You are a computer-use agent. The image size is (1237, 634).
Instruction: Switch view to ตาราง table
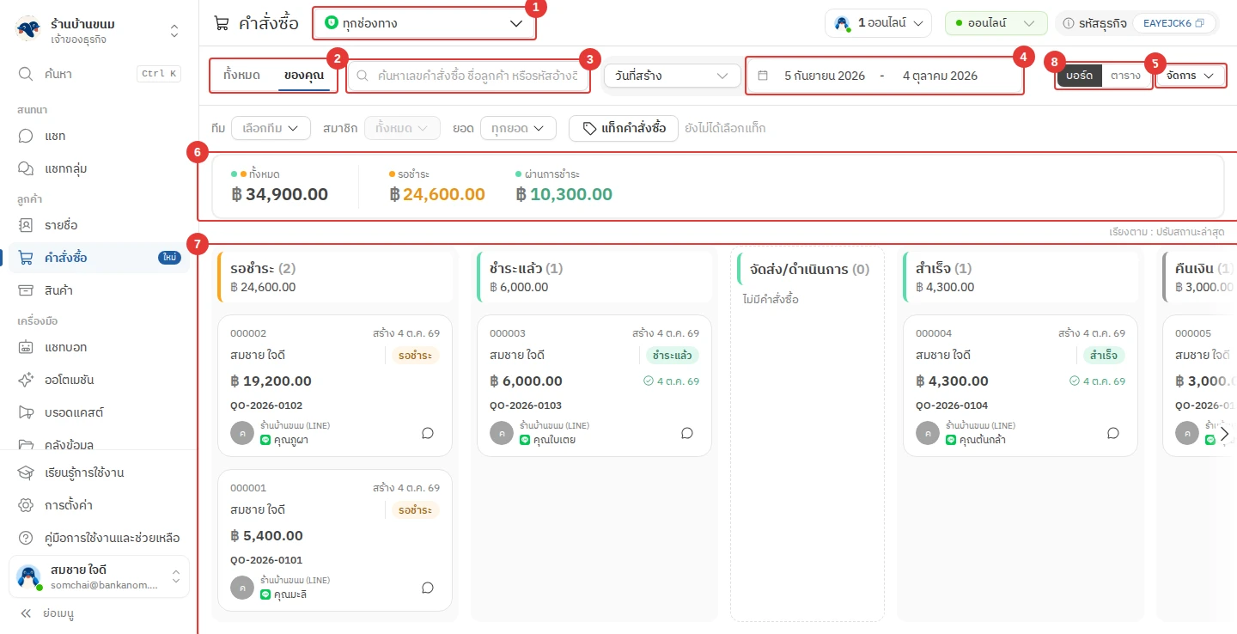[1125, 76]
